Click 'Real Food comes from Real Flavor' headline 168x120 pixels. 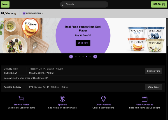coord(83,29)
